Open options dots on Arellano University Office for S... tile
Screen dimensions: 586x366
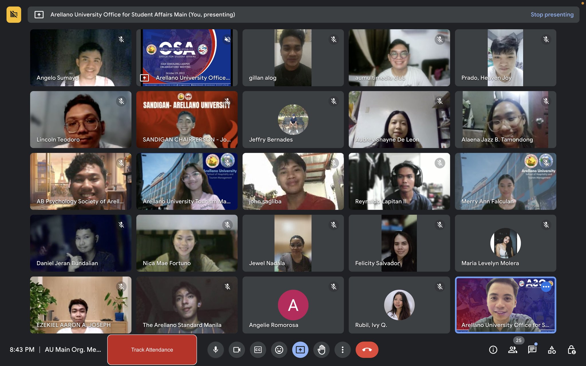pyautogui.click(x=546, y=287)
